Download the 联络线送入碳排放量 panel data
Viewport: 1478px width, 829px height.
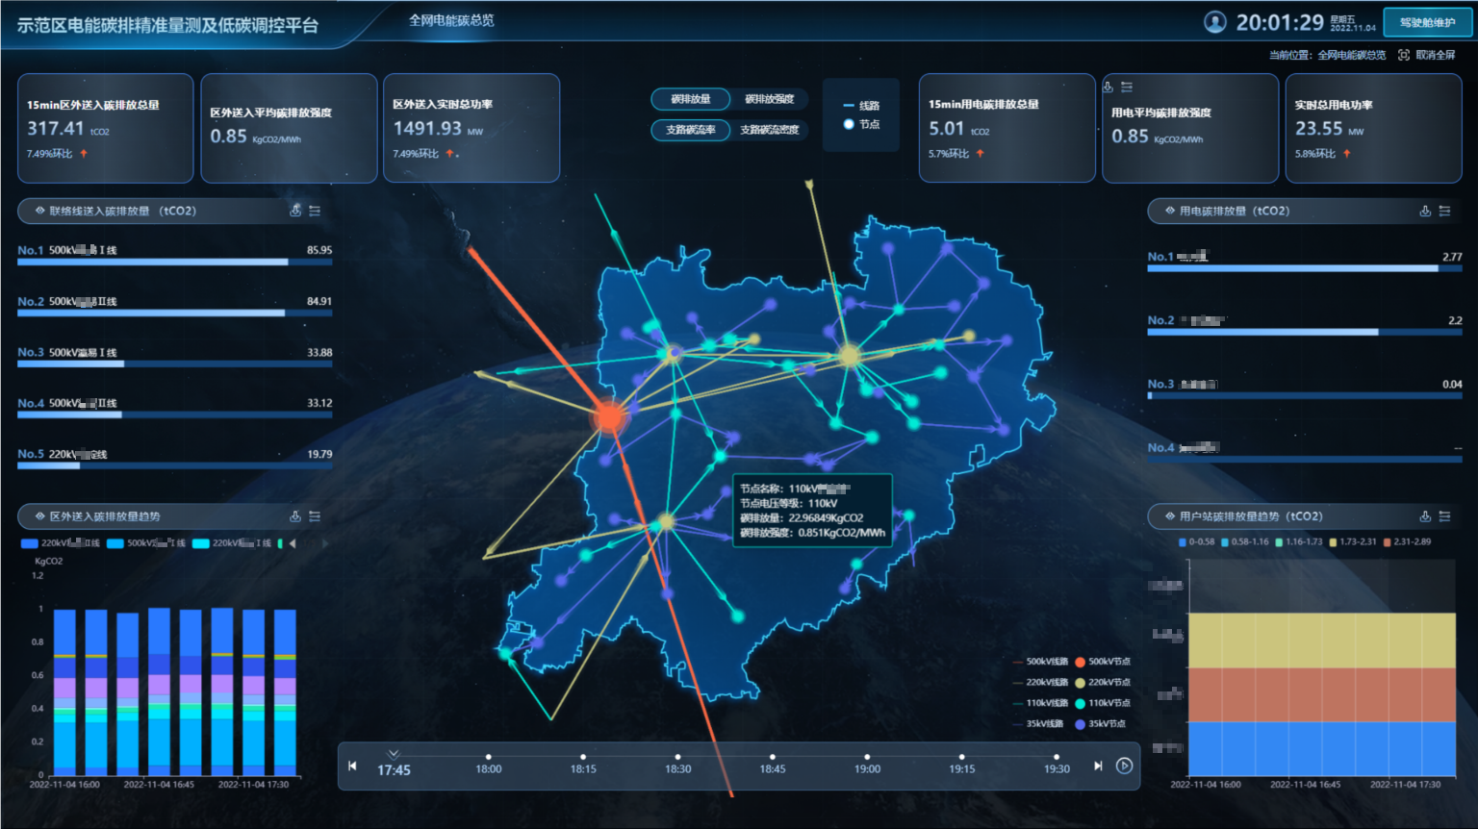[295, 211]
